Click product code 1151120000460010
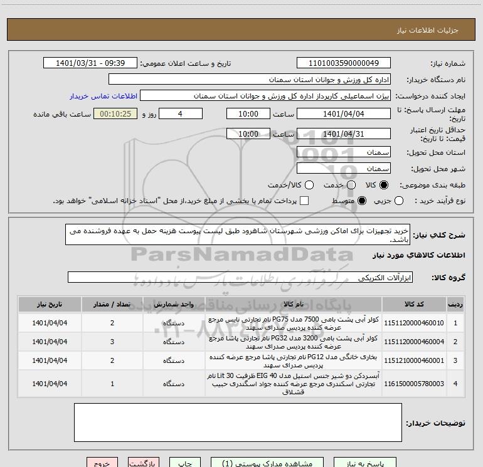Screen dimensions: 483x467 (414, 323)
